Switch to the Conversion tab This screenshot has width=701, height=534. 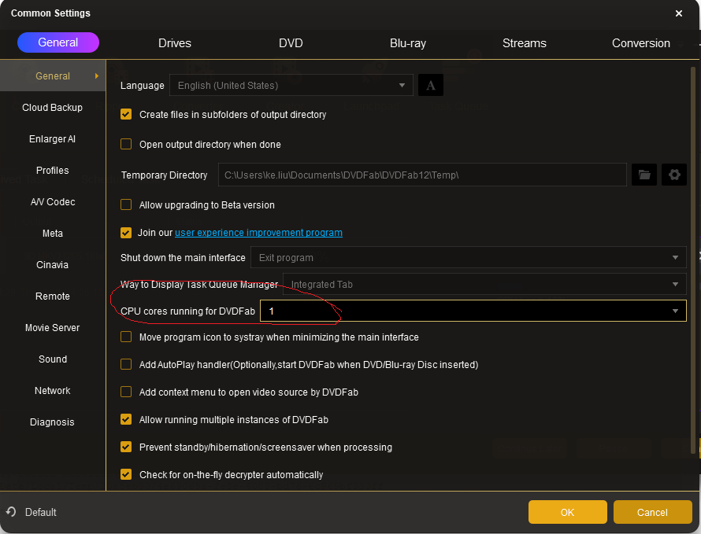[640, 43]
